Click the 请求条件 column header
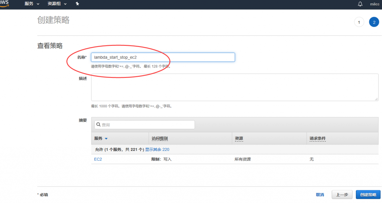The height and width of the screenshot is (203, 382). click(317, 139)
